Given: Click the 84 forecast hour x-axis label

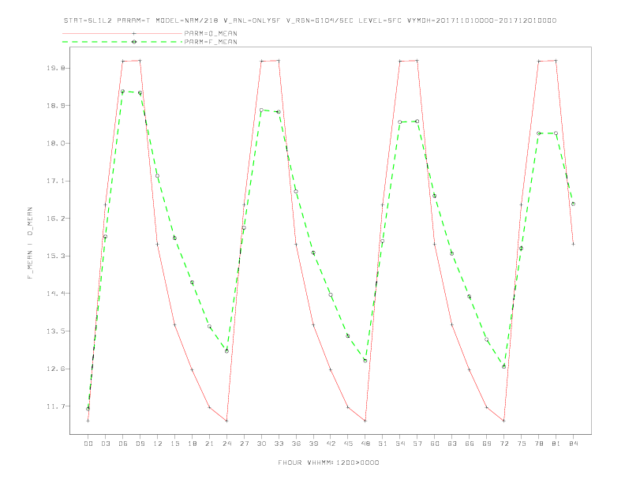Looking at the screenshot, I should (x=574, y=444).
